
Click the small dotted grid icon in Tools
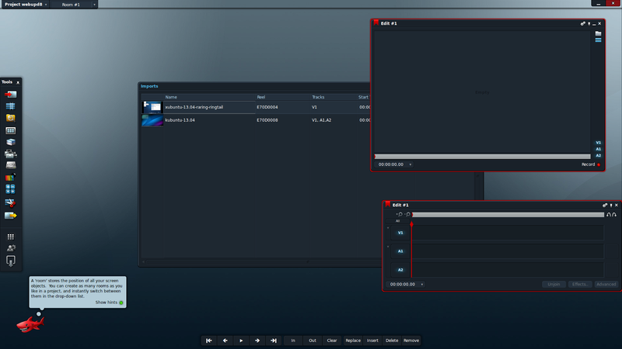pyautogui.click(x=11, y=237)
